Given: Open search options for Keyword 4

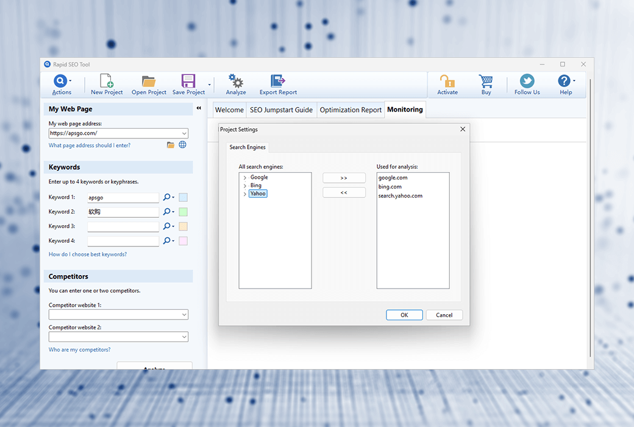Looking at the screenshot, I should click(168, 241).
